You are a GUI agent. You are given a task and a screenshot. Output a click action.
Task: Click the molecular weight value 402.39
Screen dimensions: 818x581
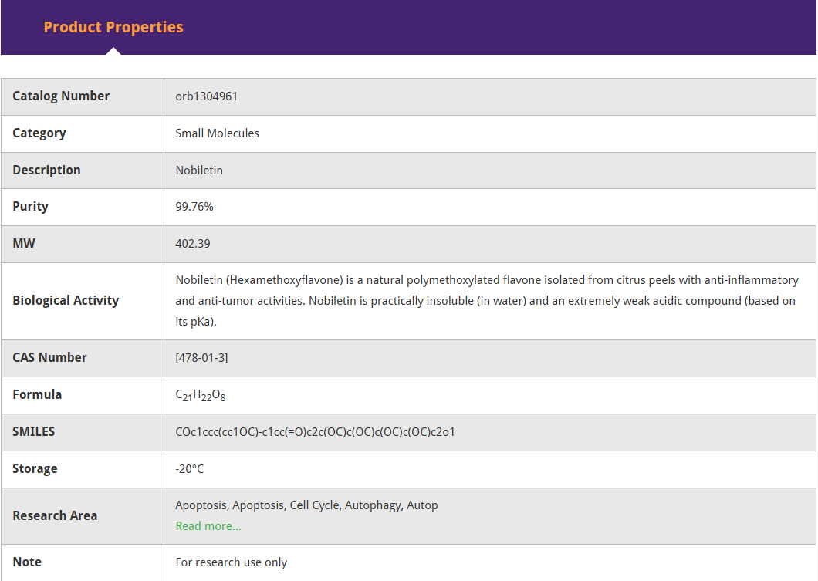tap(193, 244)
